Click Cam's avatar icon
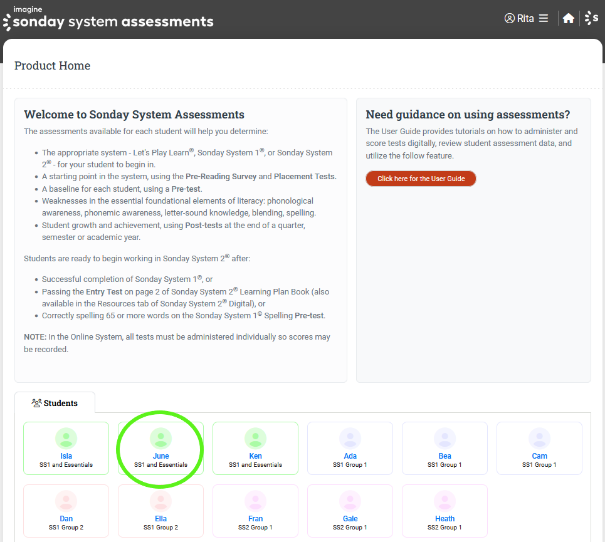The width and height of the screenshot is (605, 542). [540, 438]
